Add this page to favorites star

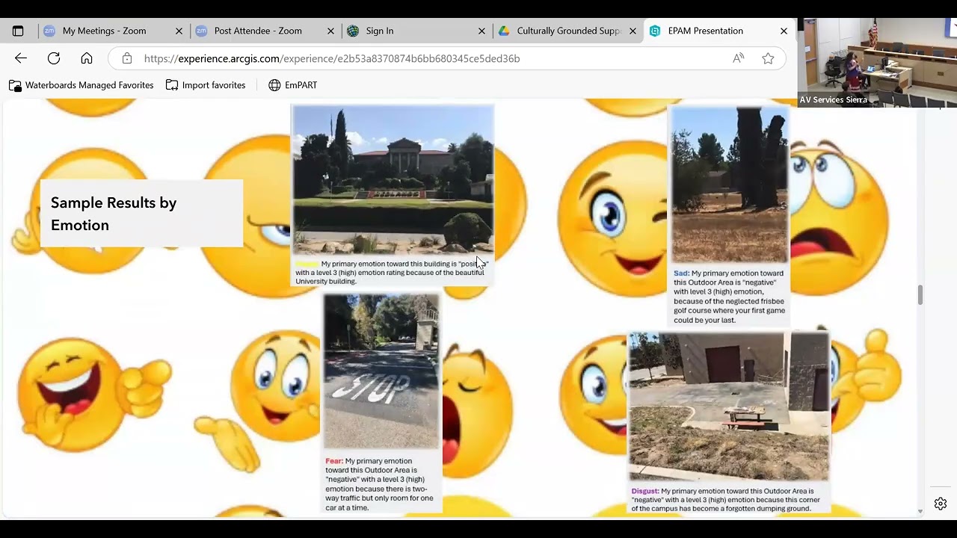pos(768,58)
